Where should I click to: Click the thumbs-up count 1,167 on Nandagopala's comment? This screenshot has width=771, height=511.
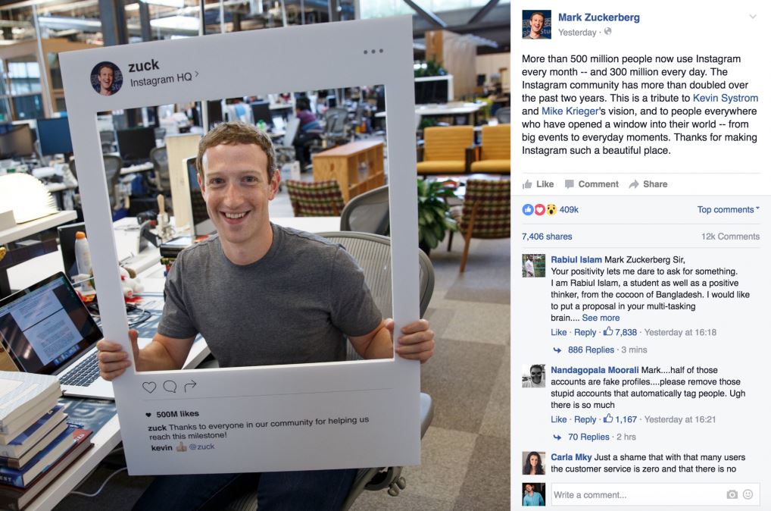(x=620, y=419)
